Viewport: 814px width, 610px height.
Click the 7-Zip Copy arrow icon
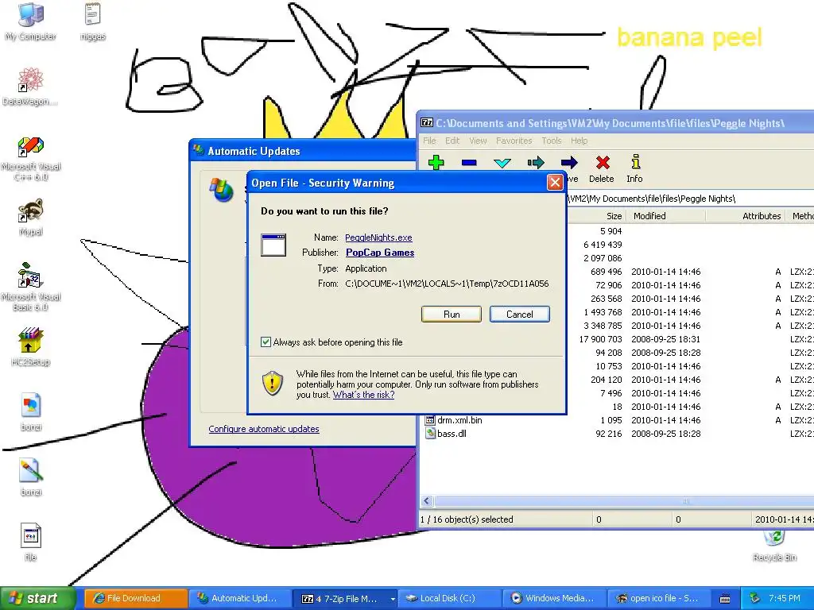536,163
